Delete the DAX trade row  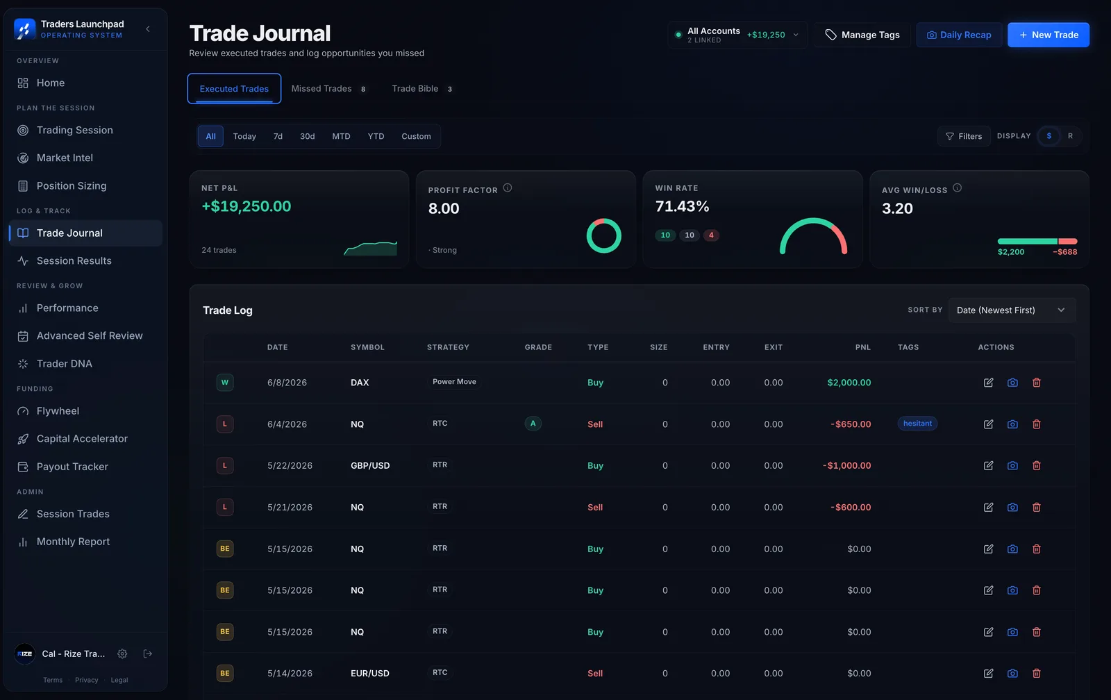tap(1037, 383)
